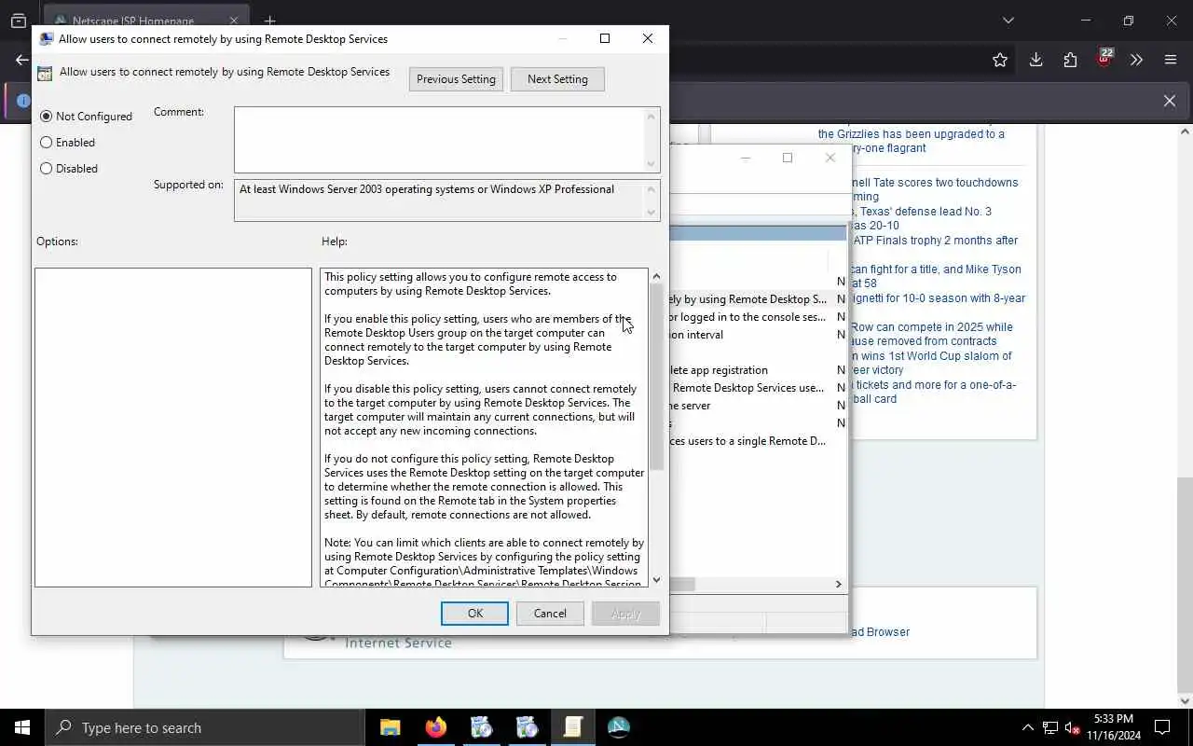Go to the Previous Setting
The image size is (1193, 746).
pyautogui.click(x=456, y=79)
